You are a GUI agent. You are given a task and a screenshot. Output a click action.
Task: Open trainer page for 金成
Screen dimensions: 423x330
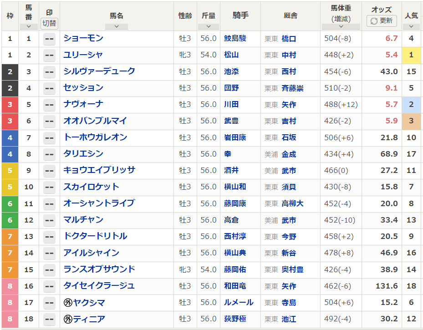289,154
